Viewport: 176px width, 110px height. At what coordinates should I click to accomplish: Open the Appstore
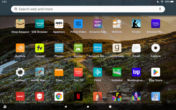59,24
